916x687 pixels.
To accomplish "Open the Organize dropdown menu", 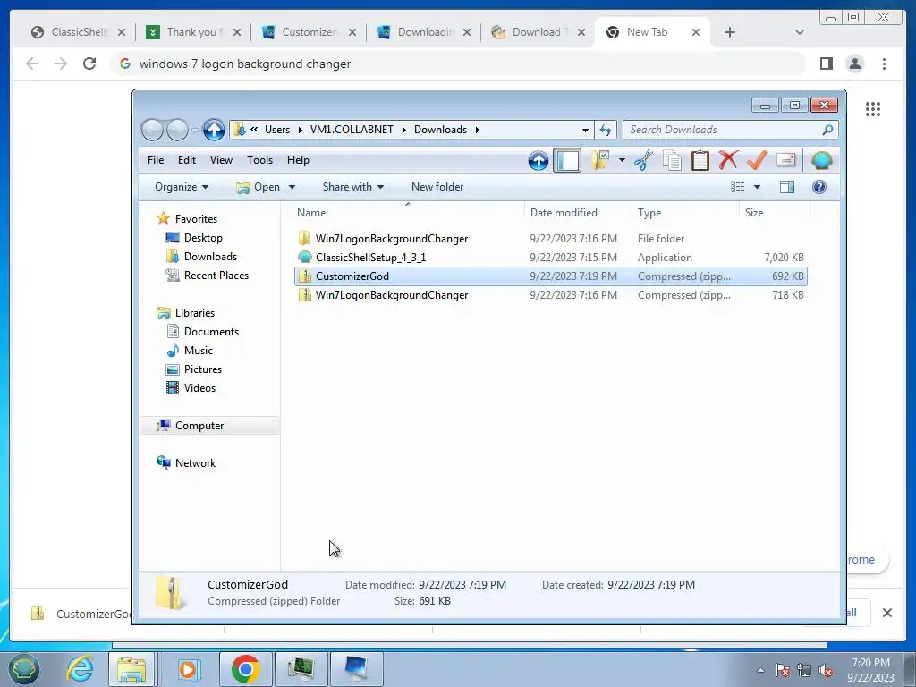I will coord(182,187).
